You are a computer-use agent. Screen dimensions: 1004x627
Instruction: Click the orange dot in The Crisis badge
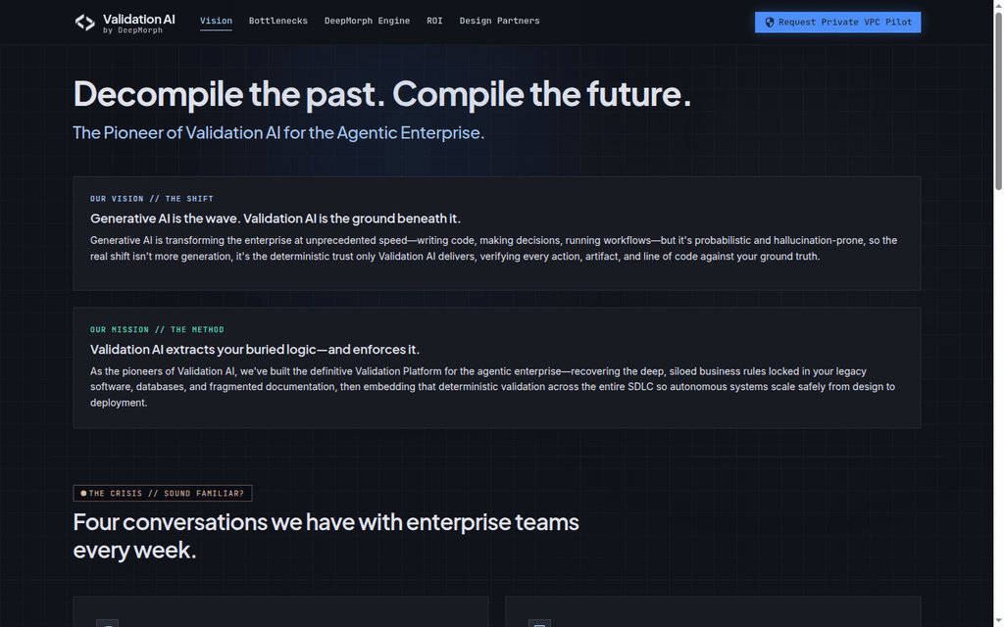pos(83,494)
